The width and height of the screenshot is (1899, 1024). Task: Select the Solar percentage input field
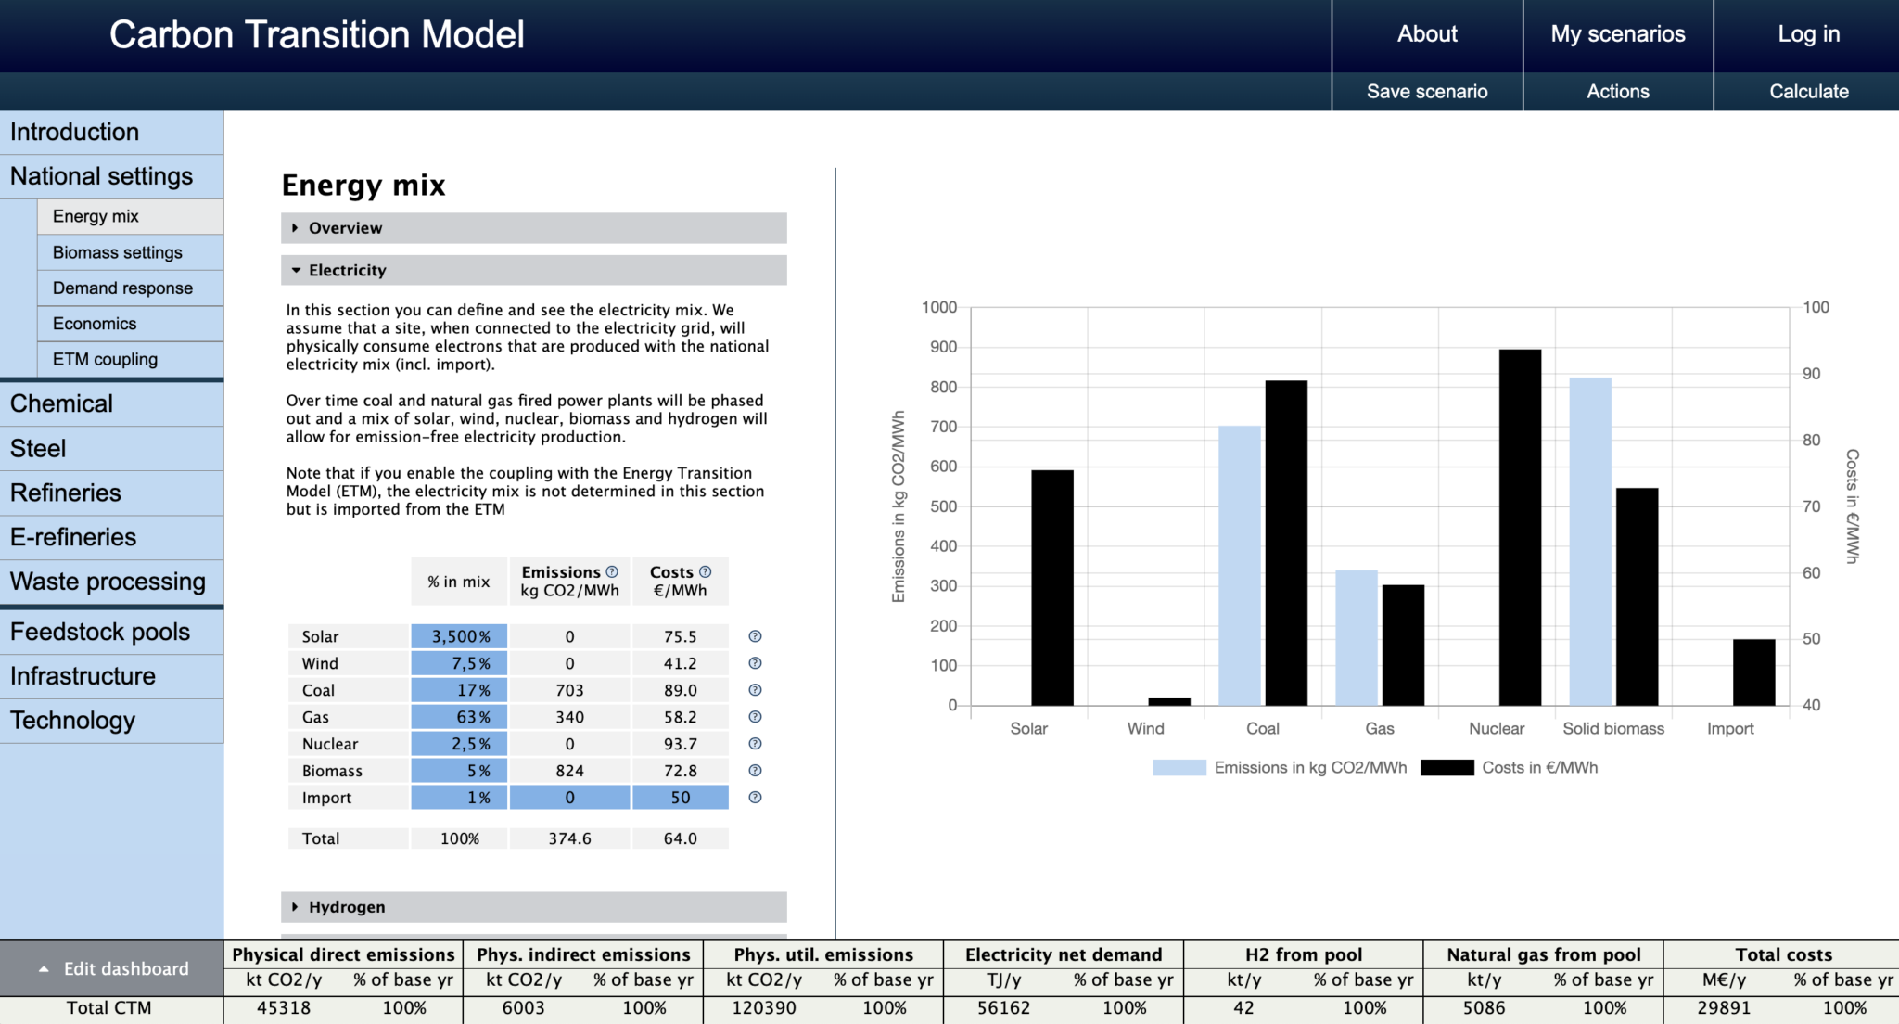[459, 636]
